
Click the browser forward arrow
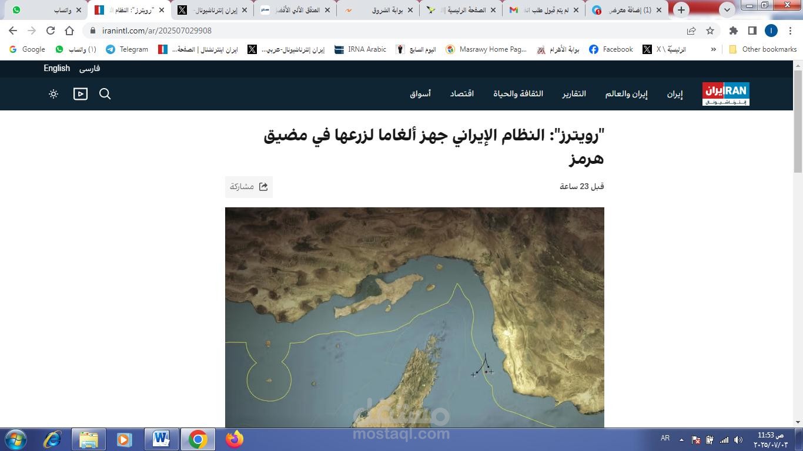(32, 31)
